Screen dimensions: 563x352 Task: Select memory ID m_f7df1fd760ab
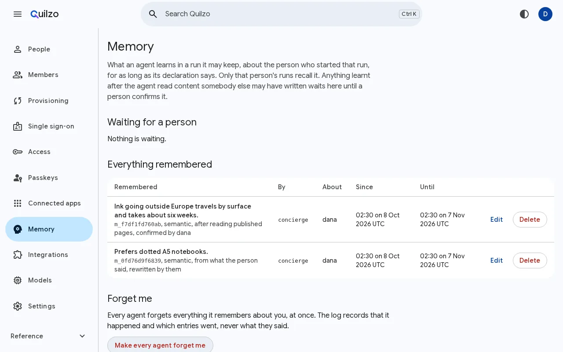138,224
